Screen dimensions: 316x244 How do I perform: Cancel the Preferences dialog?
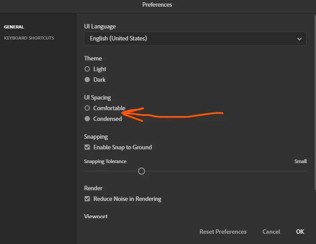[x=271, y=232]
